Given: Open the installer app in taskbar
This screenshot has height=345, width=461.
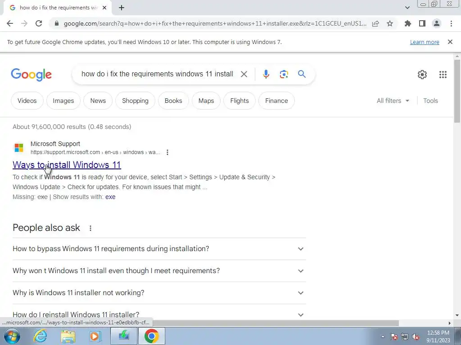Looking at the screenshot, I should pos(124,336).
